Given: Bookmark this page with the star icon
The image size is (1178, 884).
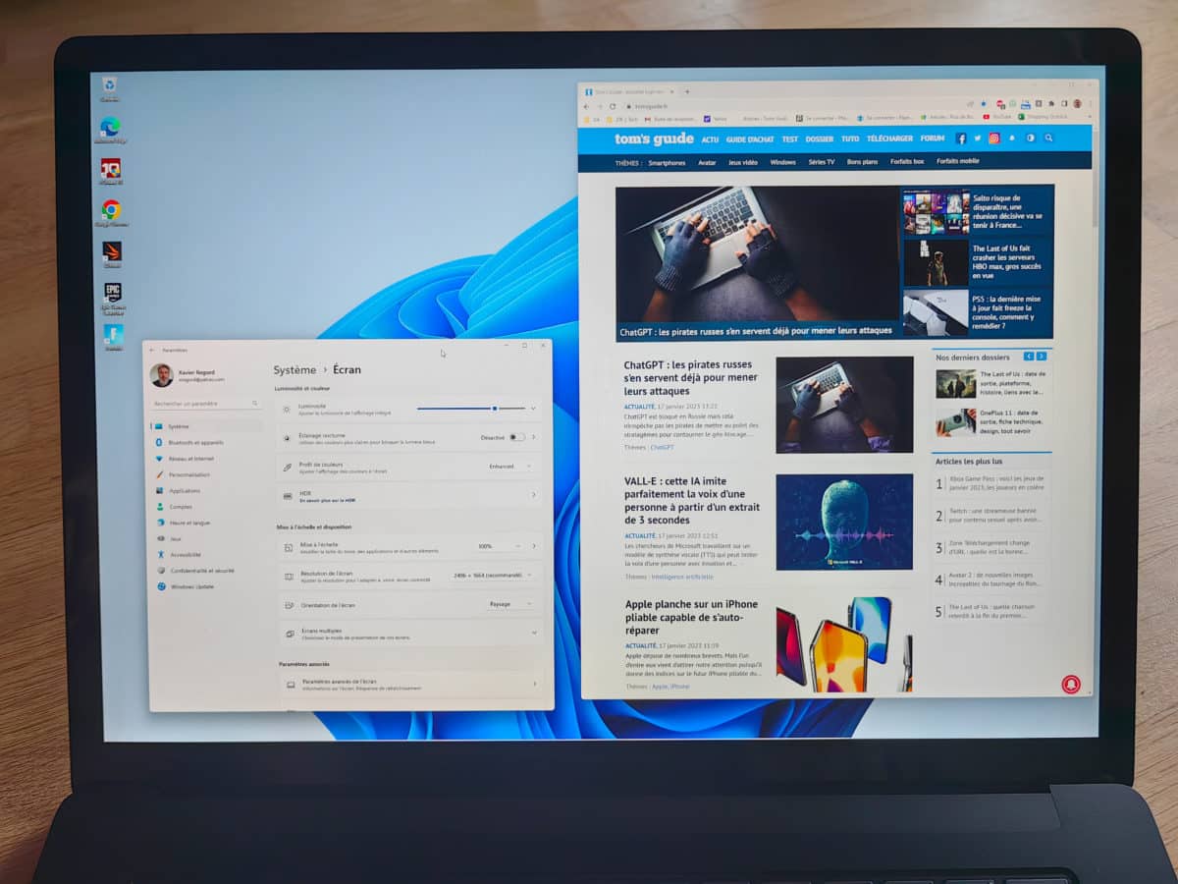Looking at the screenshot, I should (983, 103).
